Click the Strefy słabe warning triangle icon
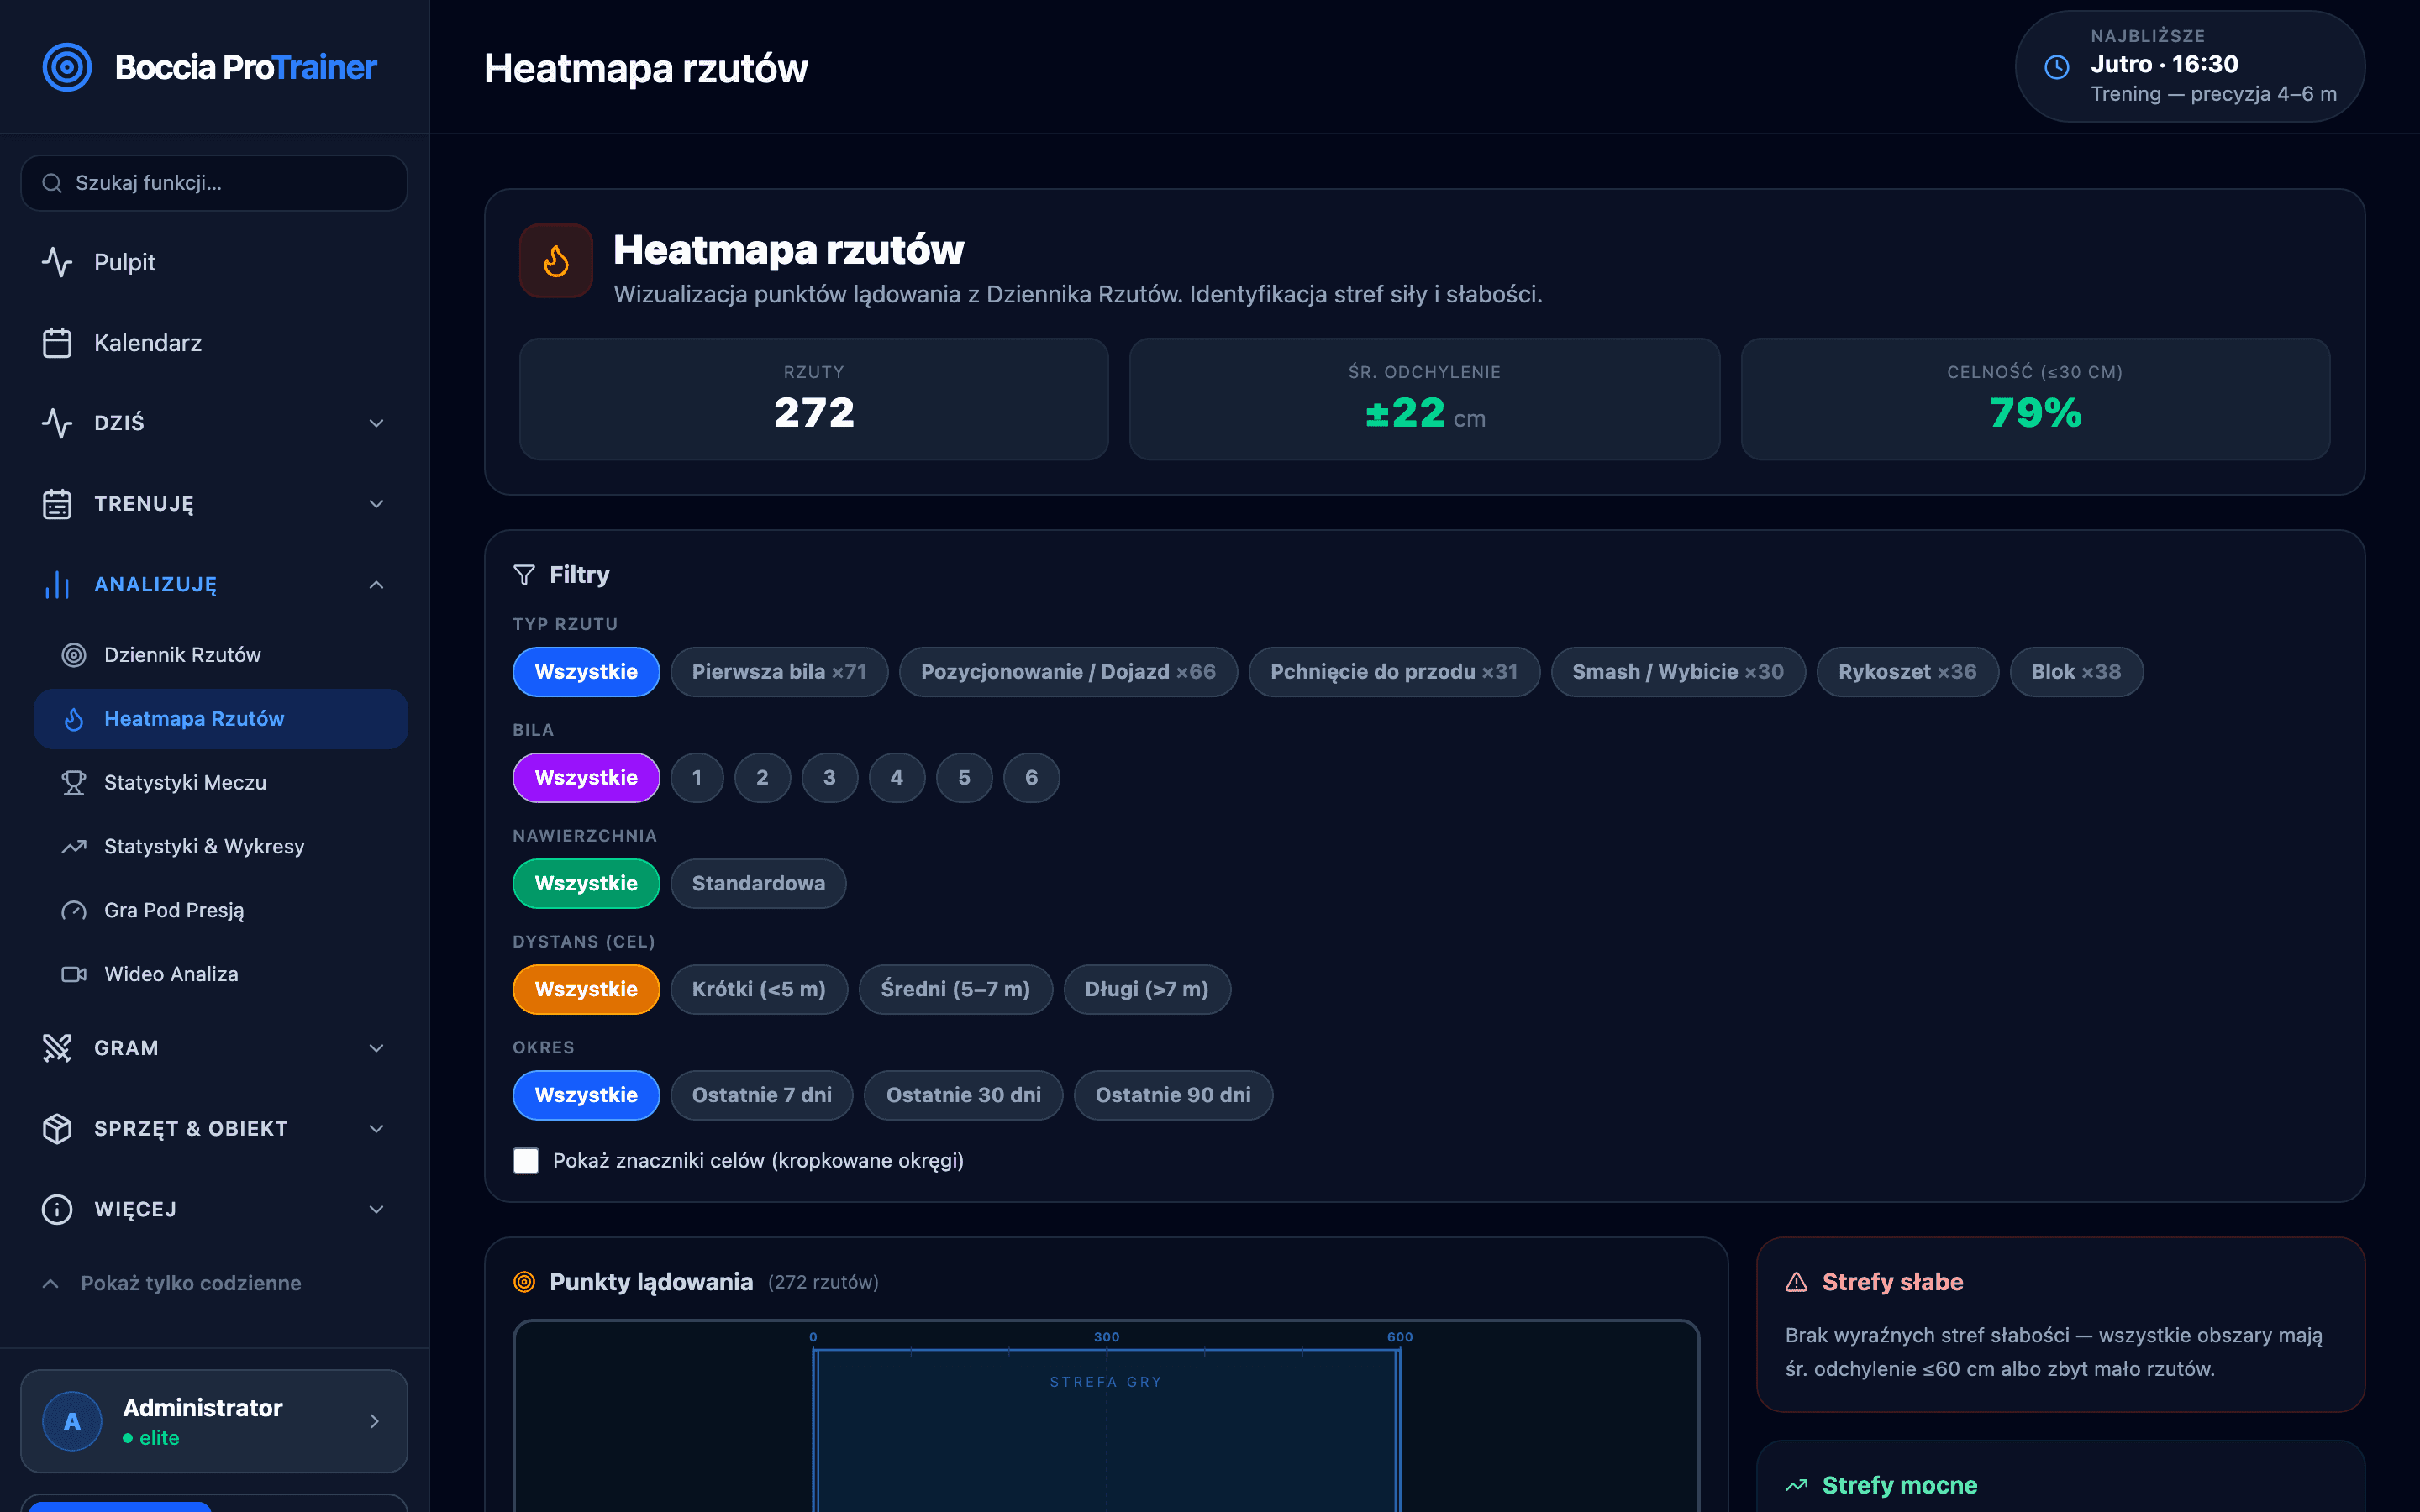This screenshot has width=2420, height=1512. [x=1797, y=1282]
